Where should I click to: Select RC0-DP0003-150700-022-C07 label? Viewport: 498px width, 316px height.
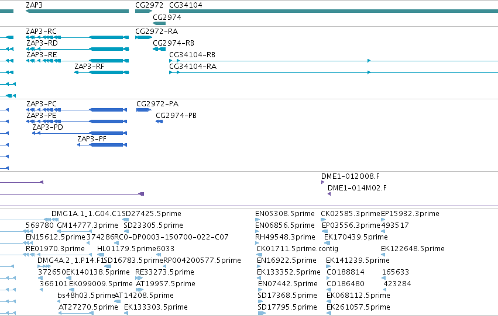point(171,237)
